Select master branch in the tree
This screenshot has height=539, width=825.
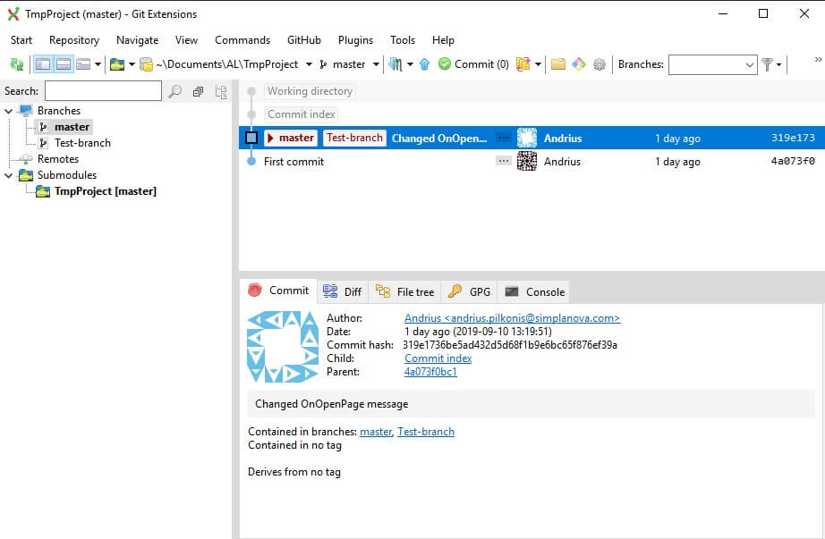click(x=72, y=127)
